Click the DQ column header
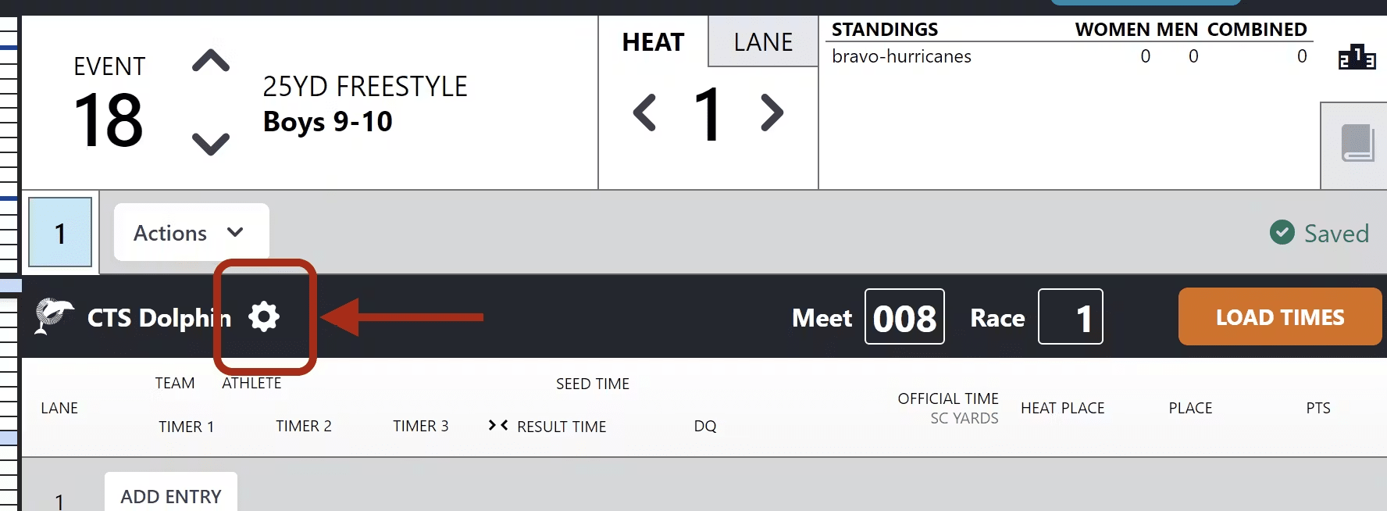Screen dimensions: 1387x511 (704, 426)
